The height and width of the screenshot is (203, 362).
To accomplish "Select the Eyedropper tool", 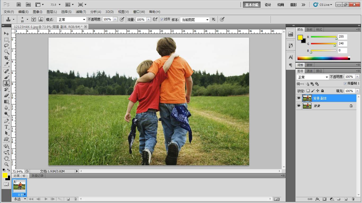I will pyautogui.click(x=6, y=64).
